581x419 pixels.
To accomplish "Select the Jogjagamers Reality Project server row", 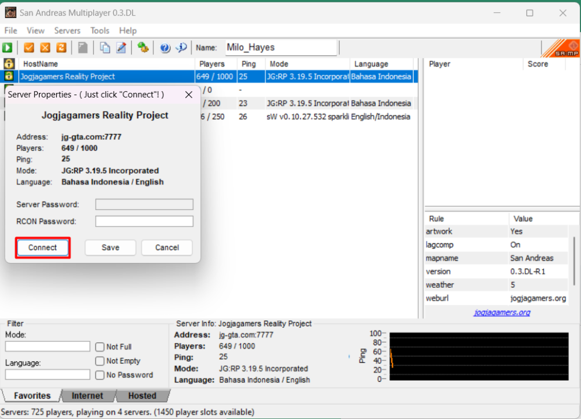I will click(x=209, y=77).
